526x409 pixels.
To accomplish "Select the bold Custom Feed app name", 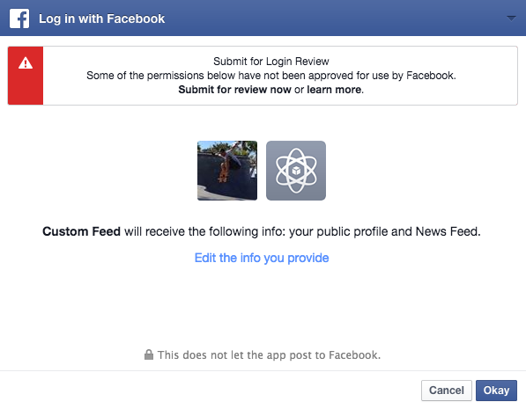I will coord(81,231).
